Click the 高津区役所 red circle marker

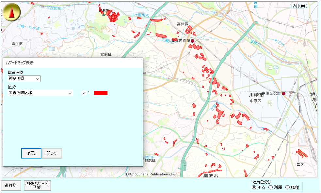click(x=193, y=41)
